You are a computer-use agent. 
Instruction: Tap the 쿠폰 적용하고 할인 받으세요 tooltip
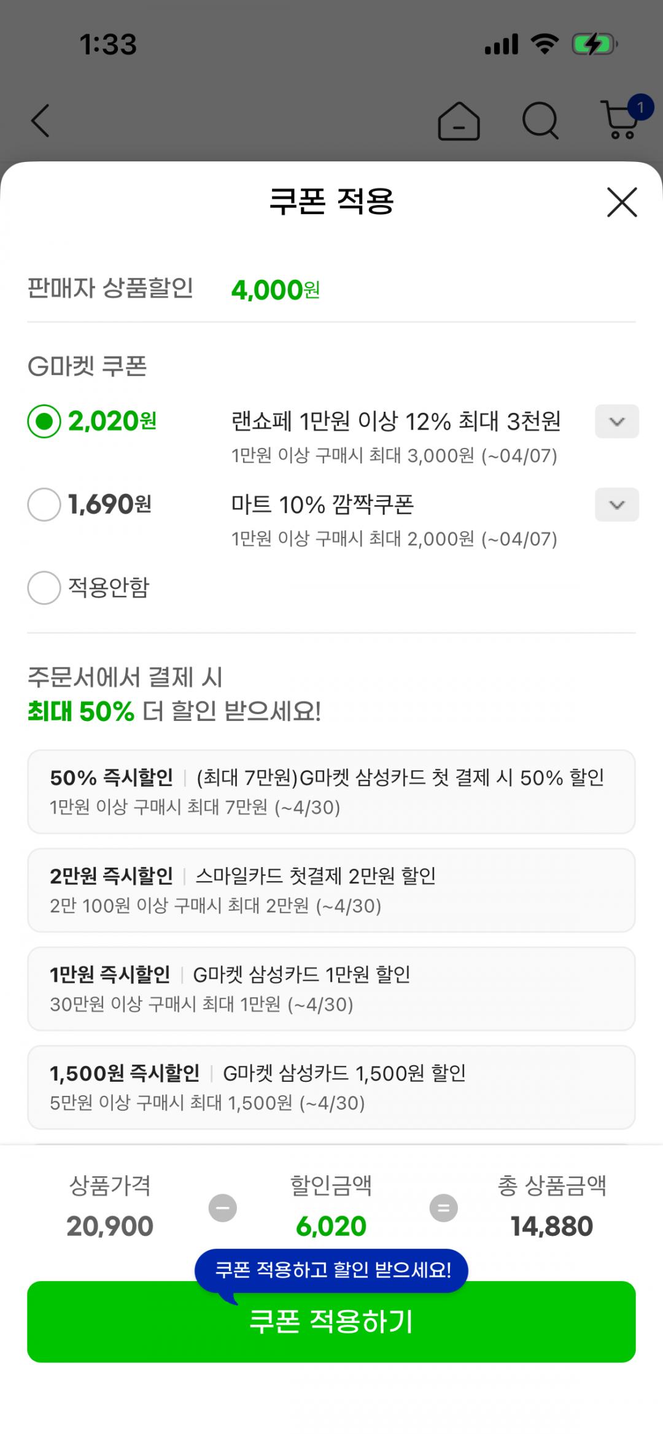[331, 1269]
